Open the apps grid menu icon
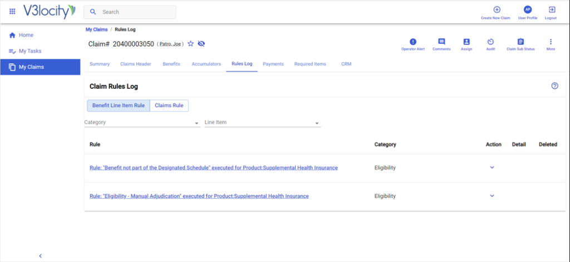The width and height of the screenshot is (570, 262). click(x=12, y=12)
